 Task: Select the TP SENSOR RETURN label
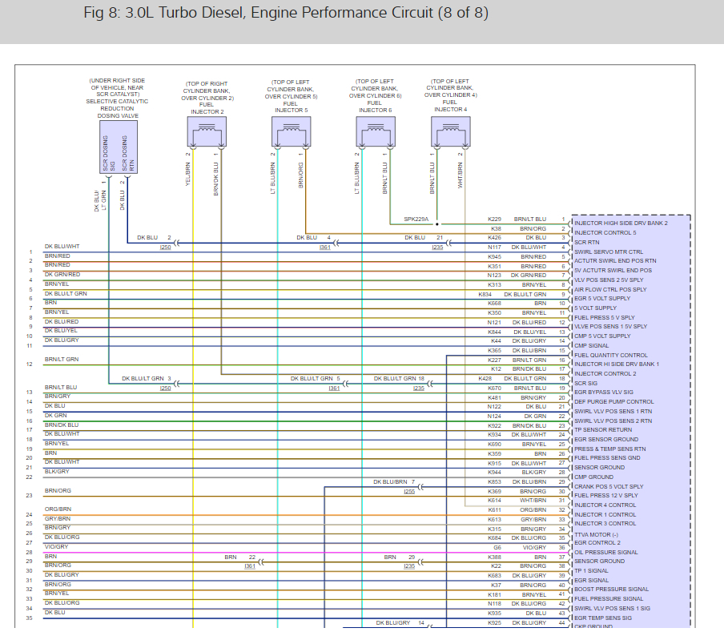603,429
